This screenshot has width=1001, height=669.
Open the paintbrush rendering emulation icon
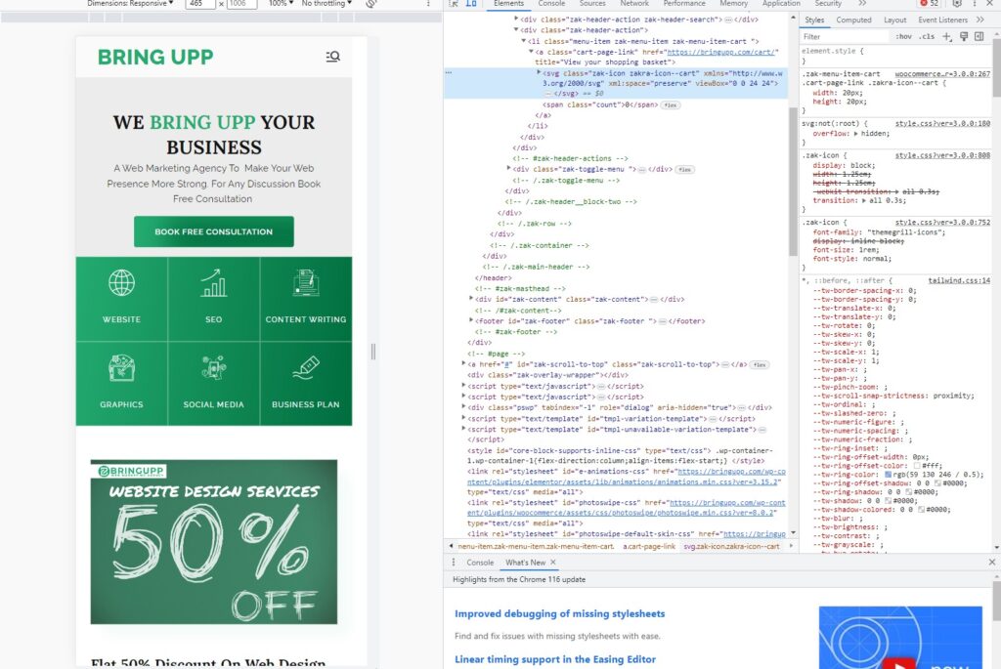[964, 37]
